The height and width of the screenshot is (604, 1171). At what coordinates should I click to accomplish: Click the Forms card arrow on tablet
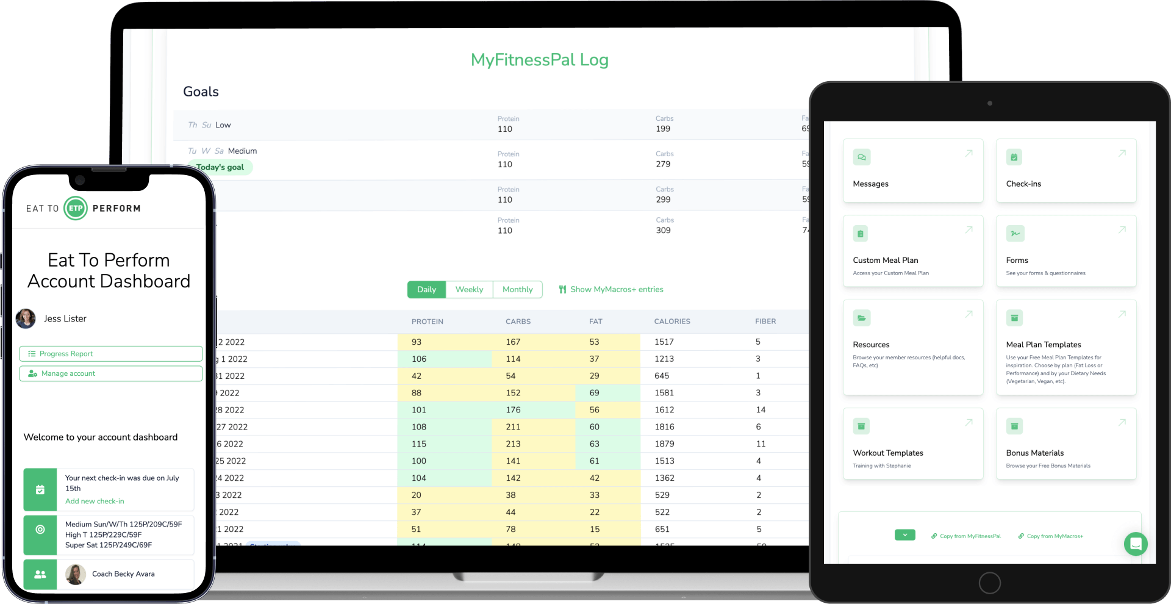tap(1122, 229)
